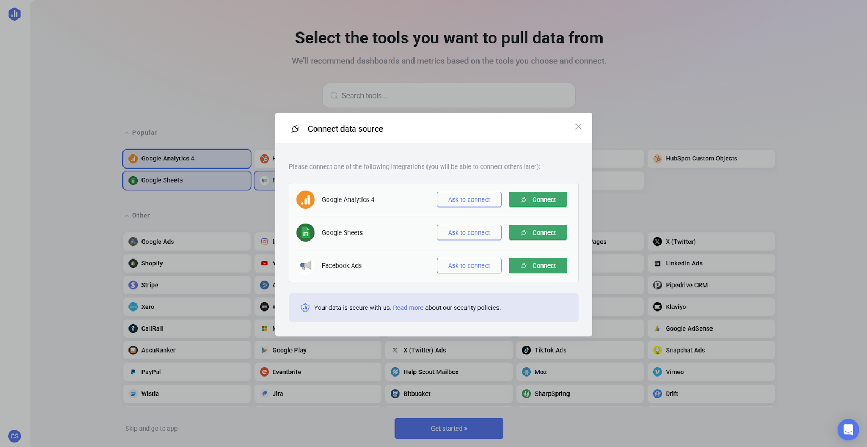Select the SharpSpring tool tile
867x447 pixels.
580,393
